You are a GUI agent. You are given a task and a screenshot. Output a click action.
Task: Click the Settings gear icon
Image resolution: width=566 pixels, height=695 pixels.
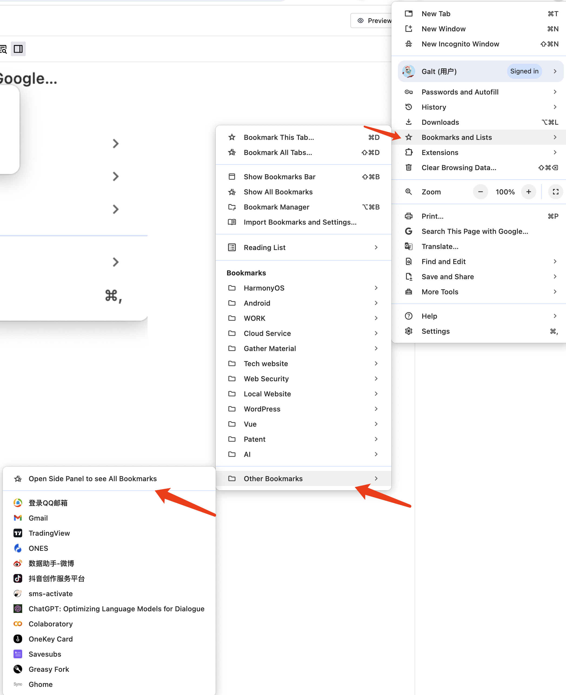tap(408, 331)
